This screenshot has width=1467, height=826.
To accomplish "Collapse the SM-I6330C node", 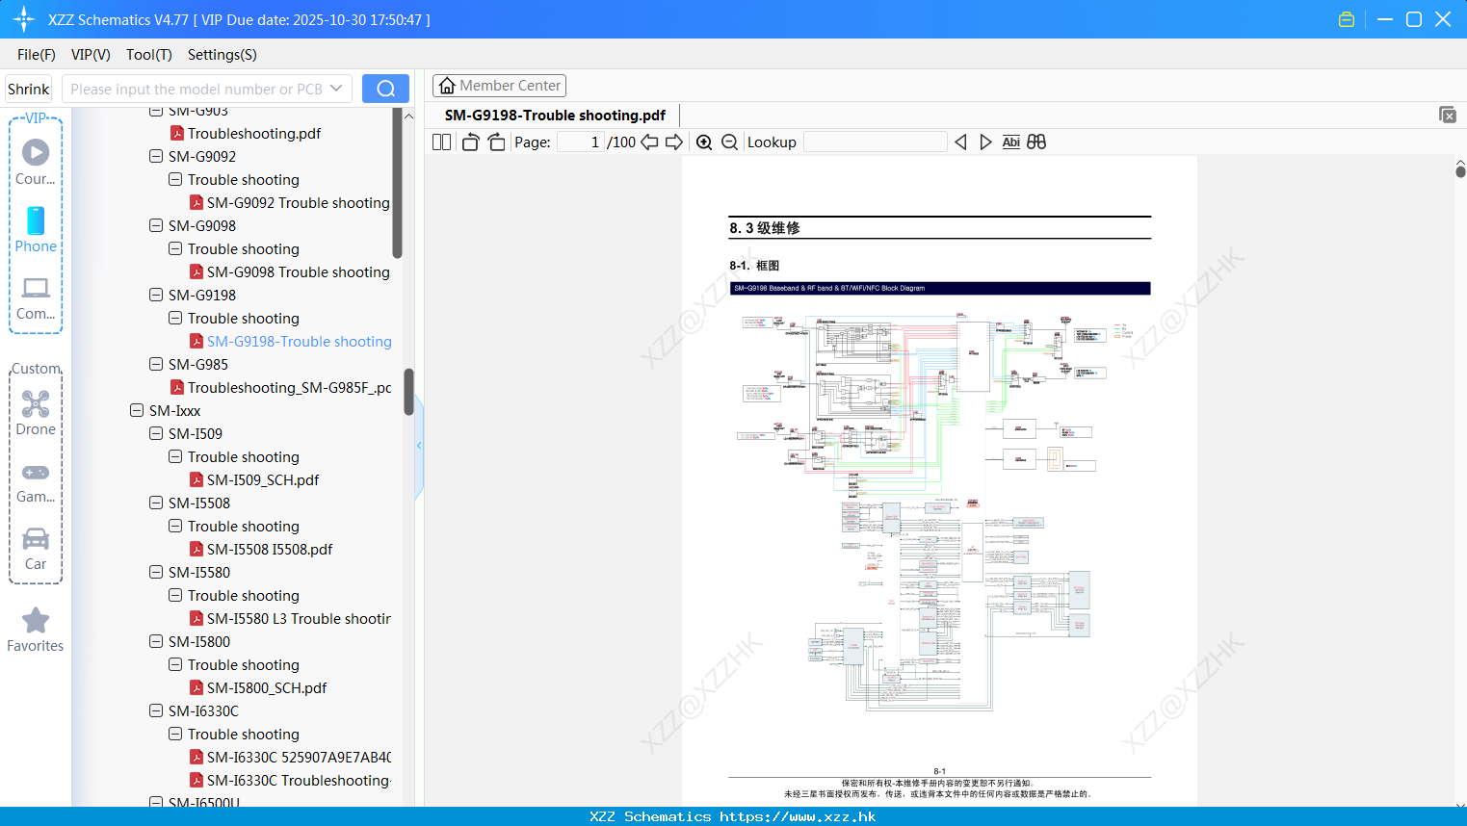I will [x=156, y=710].
